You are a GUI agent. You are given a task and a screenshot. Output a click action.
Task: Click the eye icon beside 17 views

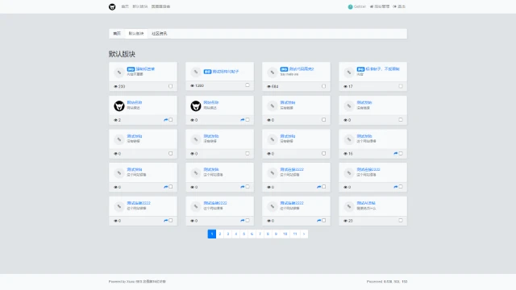(346, 86)
